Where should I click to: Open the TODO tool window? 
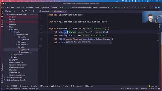[14, 86]
